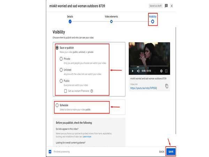Screen dimensions: 209x157
Task: Mute the video preview volume
Action: click(139, 71)
